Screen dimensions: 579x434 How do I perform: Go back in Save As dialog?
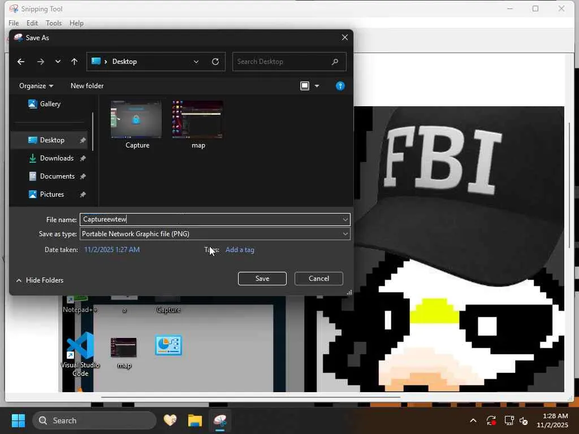pyautogui.click(x=21, y=62)
